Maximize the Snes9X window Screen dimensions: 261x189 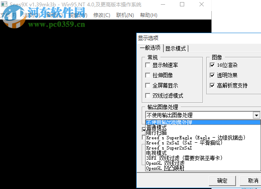(182, 4)
